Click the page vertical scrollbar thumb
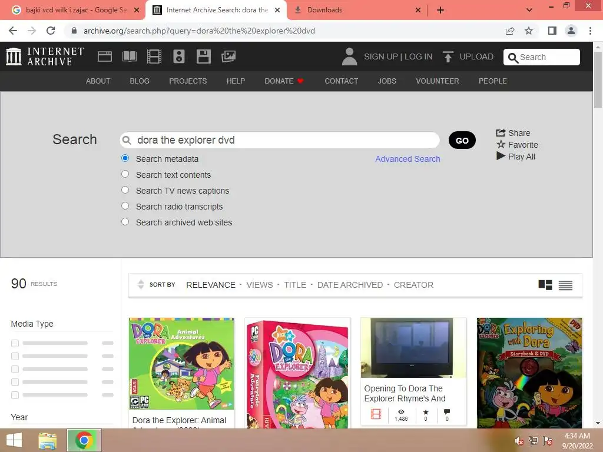603x452 pixels. (x=598, y=79)
